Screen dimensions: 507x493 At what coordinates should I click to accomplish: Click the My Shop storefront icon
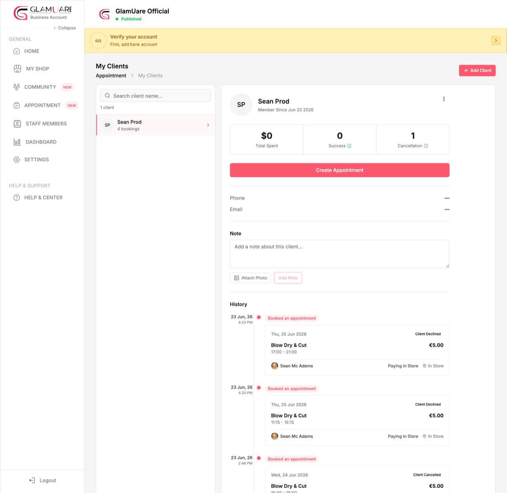pos(17,69)
